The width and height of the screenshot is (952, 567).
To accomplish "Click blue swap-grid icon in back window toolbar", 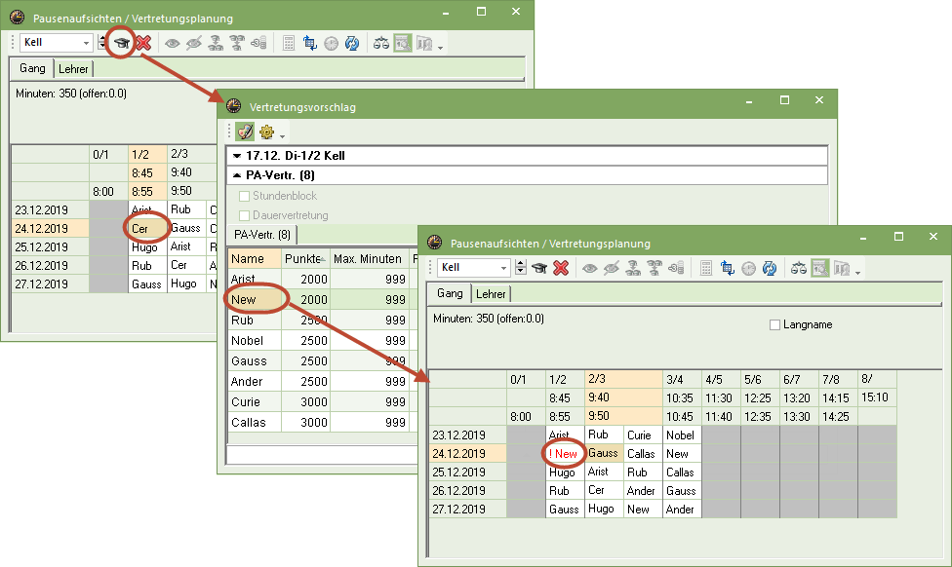I will [x=309, y=43].
